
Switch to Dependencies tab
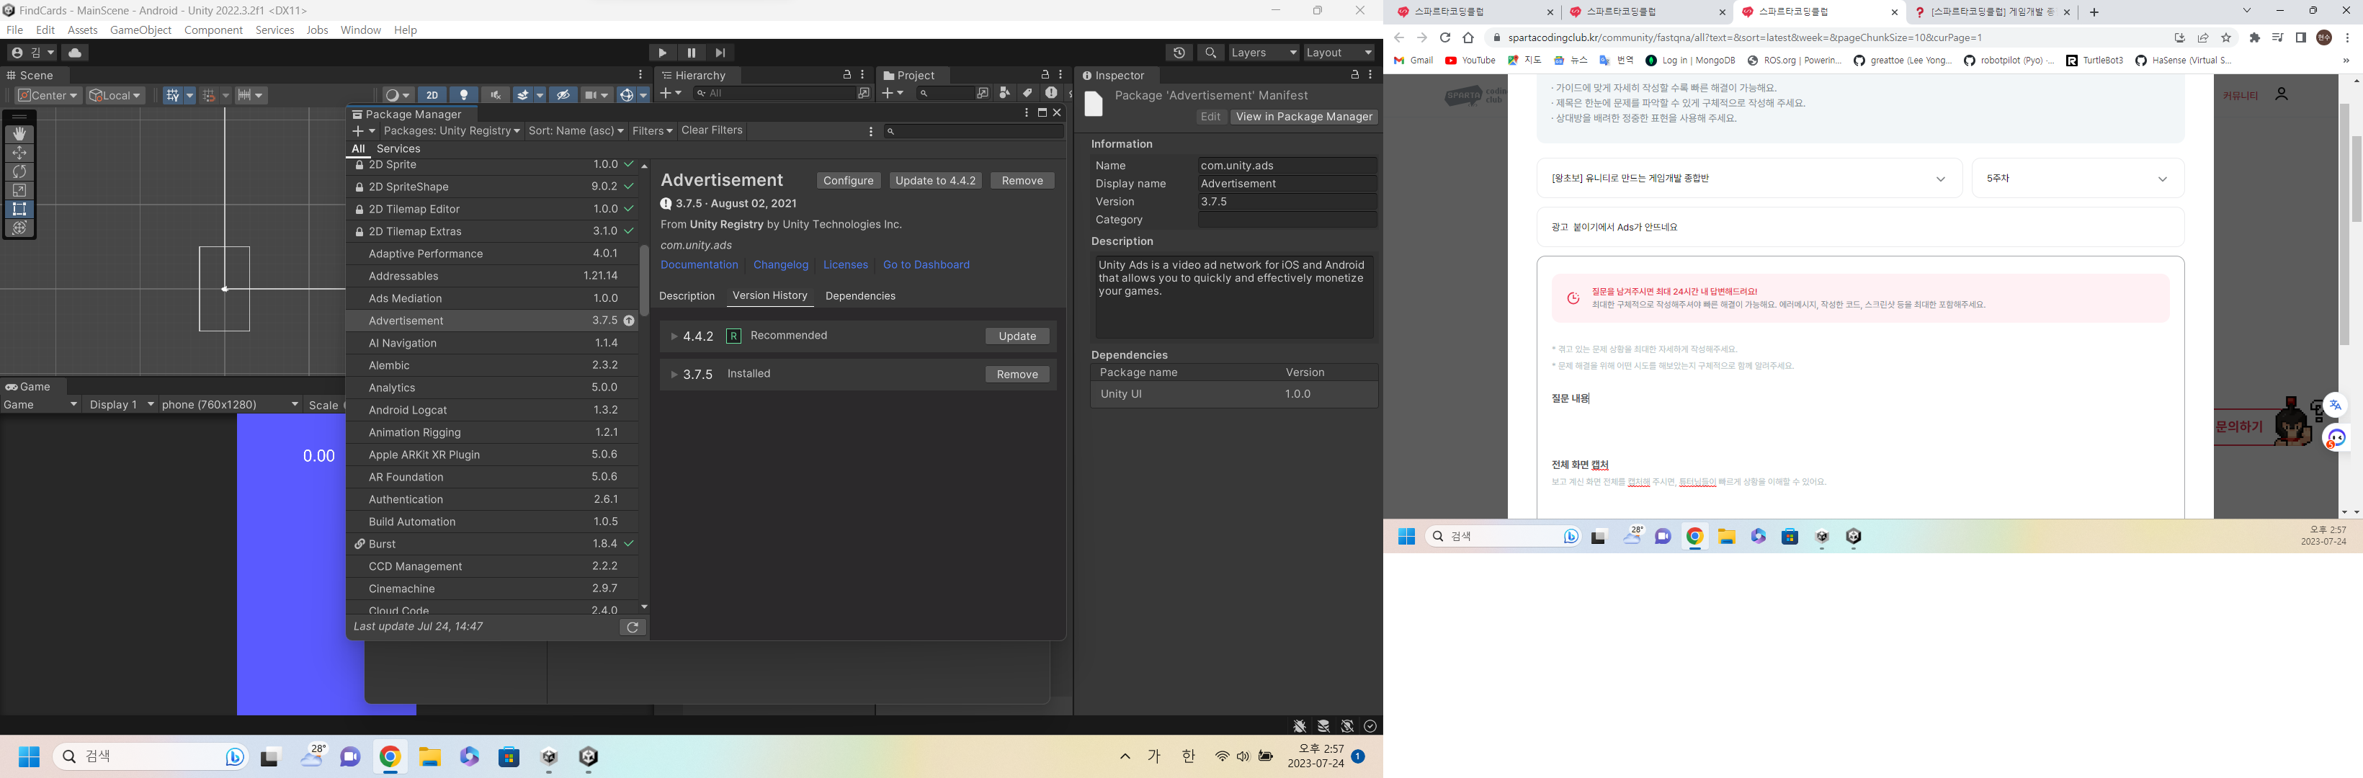pos(860,296)
